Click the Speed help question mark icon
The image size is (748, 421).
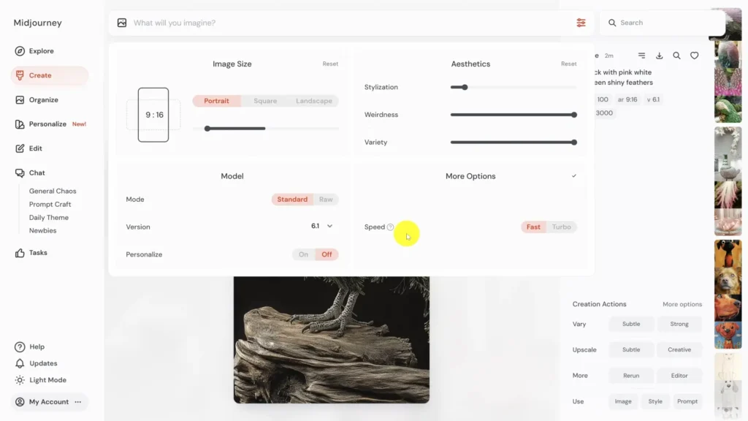(x=391, y=227)
